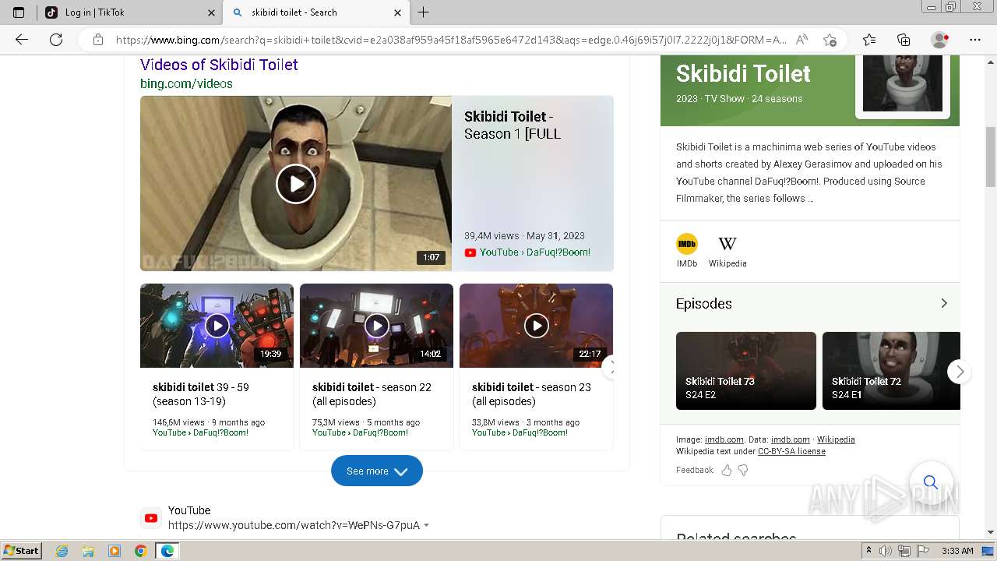997x561 pixels.
Task: Open the Windows Start menu
Action: click(22, 550)
